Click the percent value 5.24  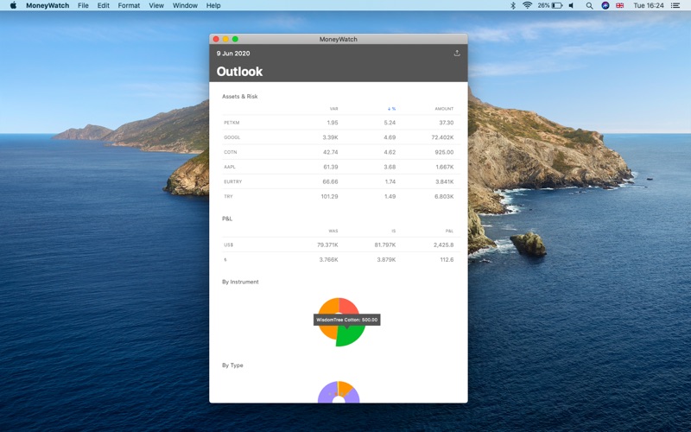(390, 123)
